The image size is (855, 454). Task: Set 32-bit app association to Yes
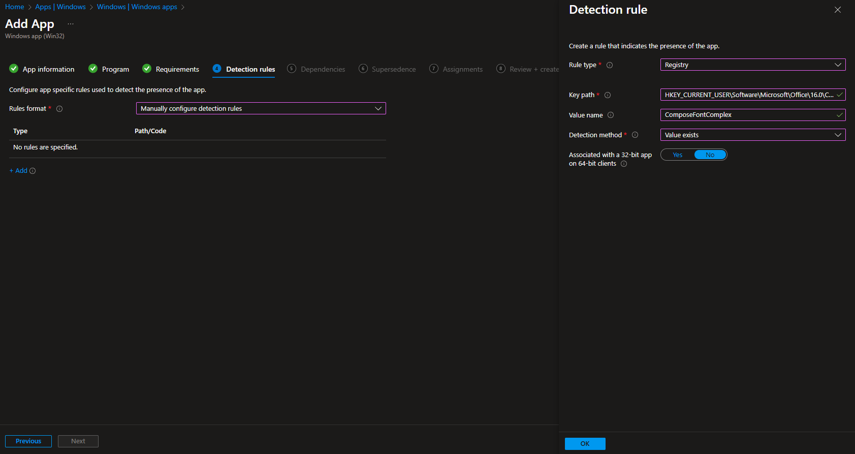pos(678,155)
